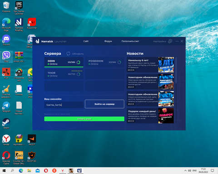Screen dimensions: 218x174
Task: Open the Recycle Bin desktop icon
Action: click(x=6, y=7)
